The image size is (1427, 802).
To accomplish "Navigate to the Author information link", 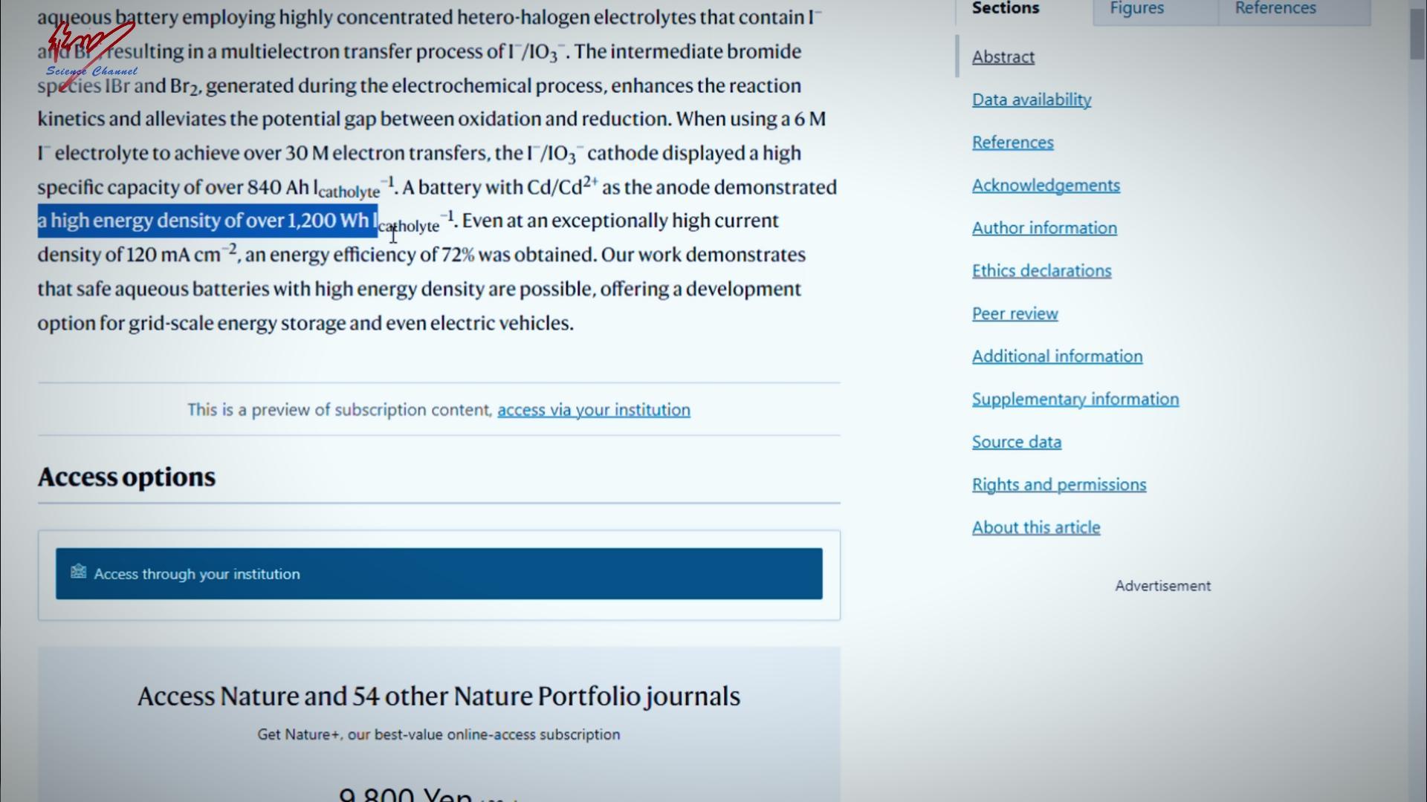I will pos(1043,228).
